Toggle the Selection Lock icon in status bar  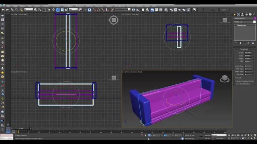coord(145,135)
